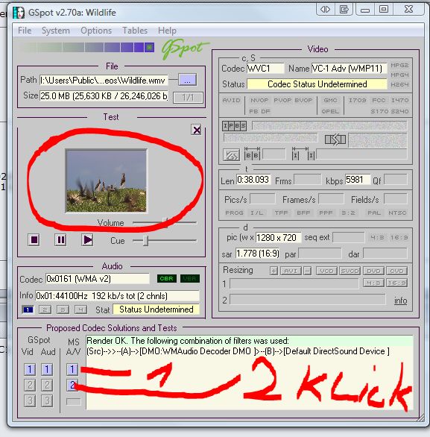
Task: Click the audio Info field 44100Hz
Action: point(117,295)
